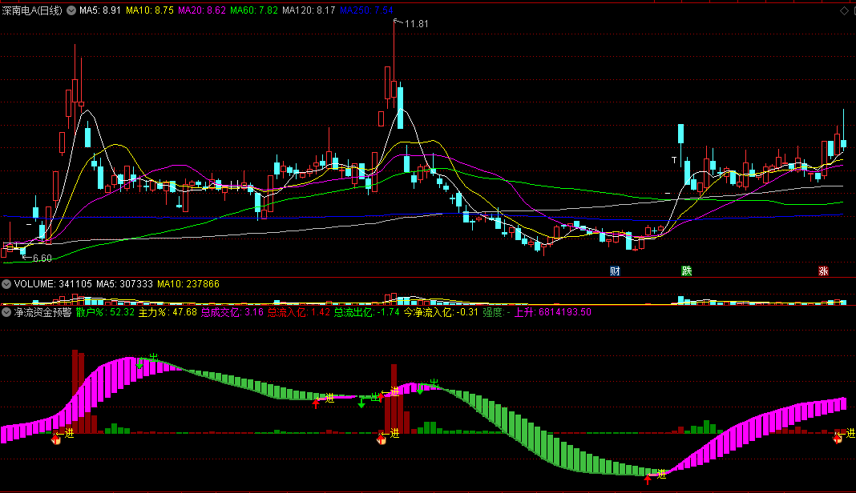This screenshot has height=493, width=856.
Task: Click the green 跌 event marker
Action: 687,271
